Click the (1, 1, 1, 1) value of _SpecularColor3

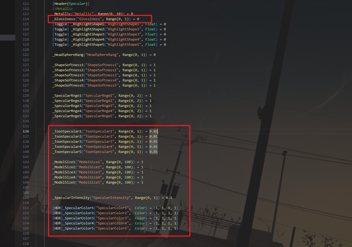(x=166, y=218)
